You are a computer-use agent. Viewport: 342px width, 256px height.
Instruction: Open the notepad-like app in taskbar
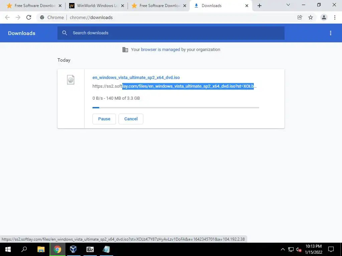coord(107,249)
